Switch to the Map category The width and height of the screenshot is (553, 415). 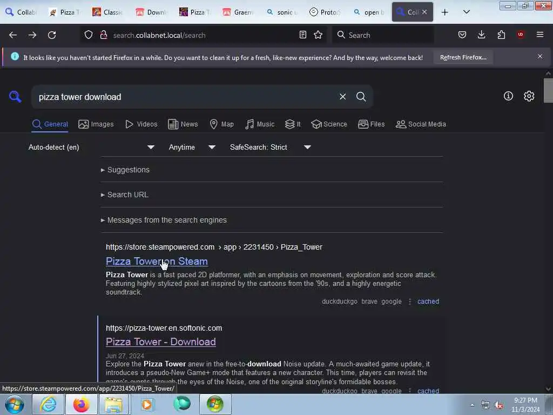coord(221,124)
